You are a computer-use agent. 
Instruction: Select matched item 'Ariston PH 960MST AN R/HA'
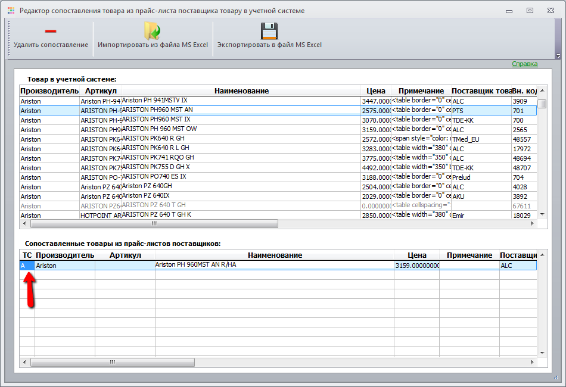(x=278, y=266)
